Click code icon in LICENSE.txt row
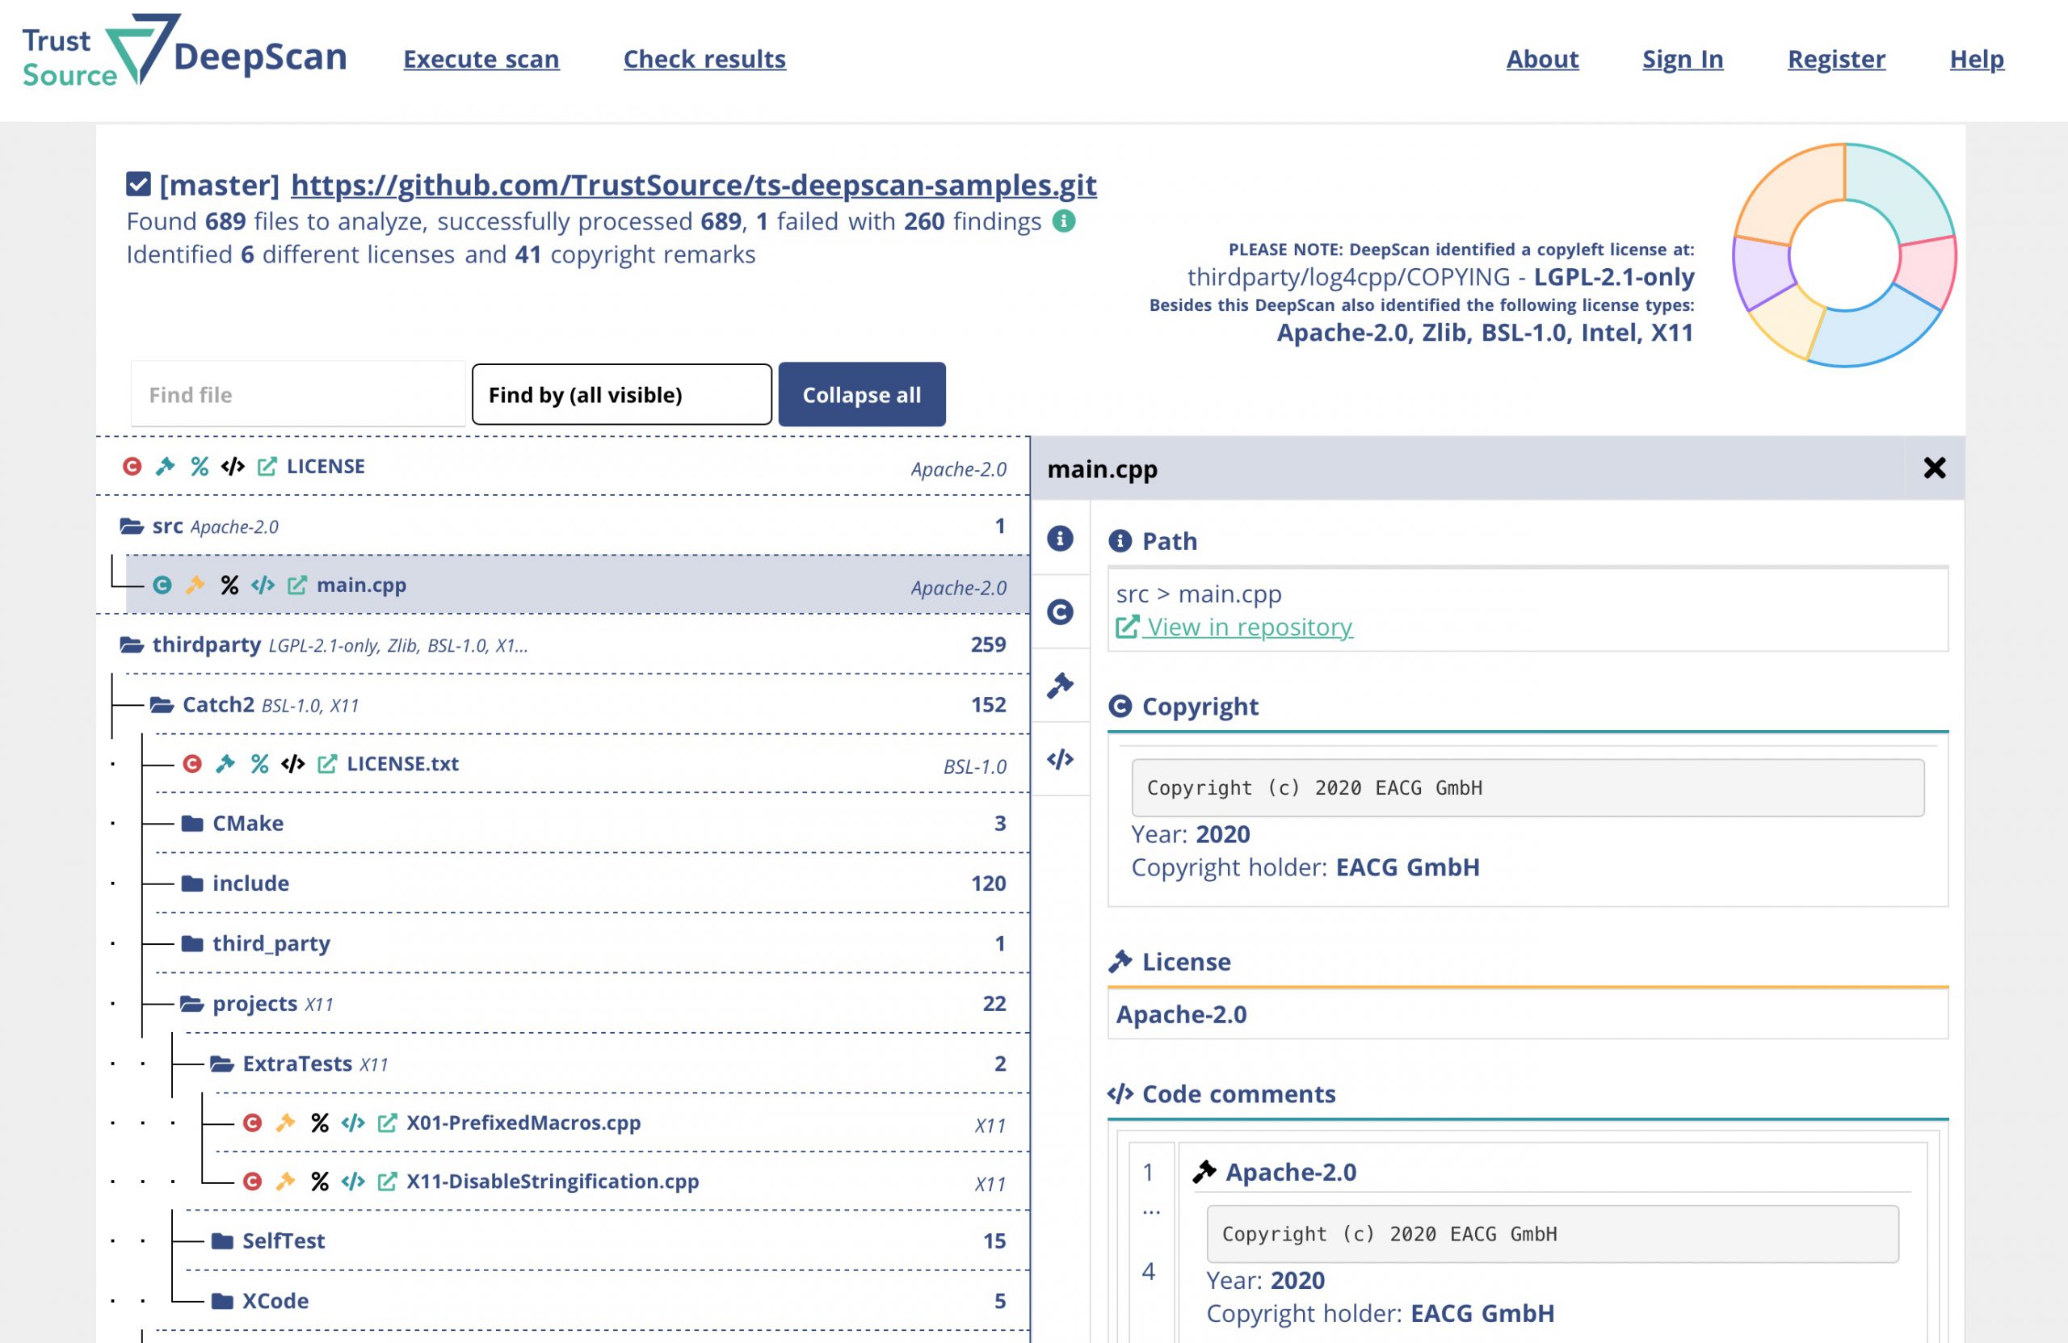Viewport: 2068px width, 1343px height. [x=292, y=764]
